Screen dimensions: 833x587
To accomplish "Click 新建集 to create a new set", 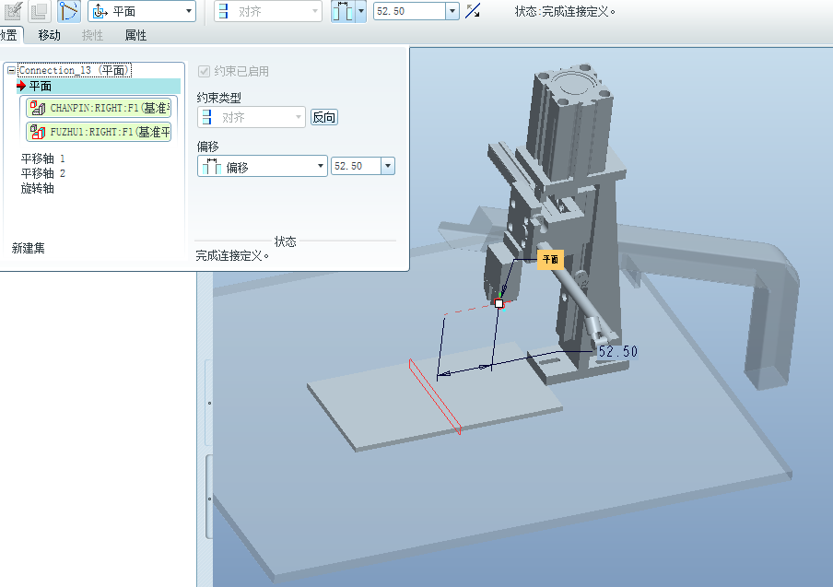I will [28, 248].
